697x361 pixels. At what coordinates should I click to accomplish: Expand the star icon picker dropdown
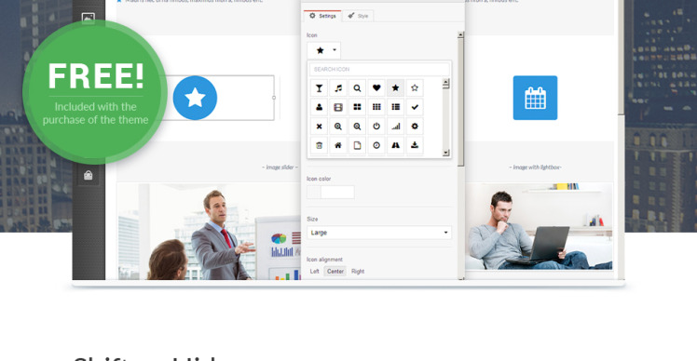click(323, 50)
